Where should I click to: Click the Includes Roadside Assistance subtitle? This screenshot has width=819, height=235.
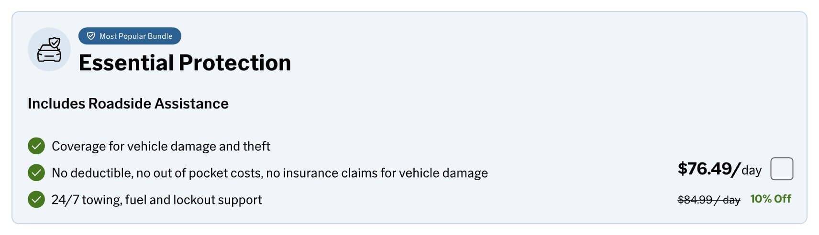[x=128, y=103]
